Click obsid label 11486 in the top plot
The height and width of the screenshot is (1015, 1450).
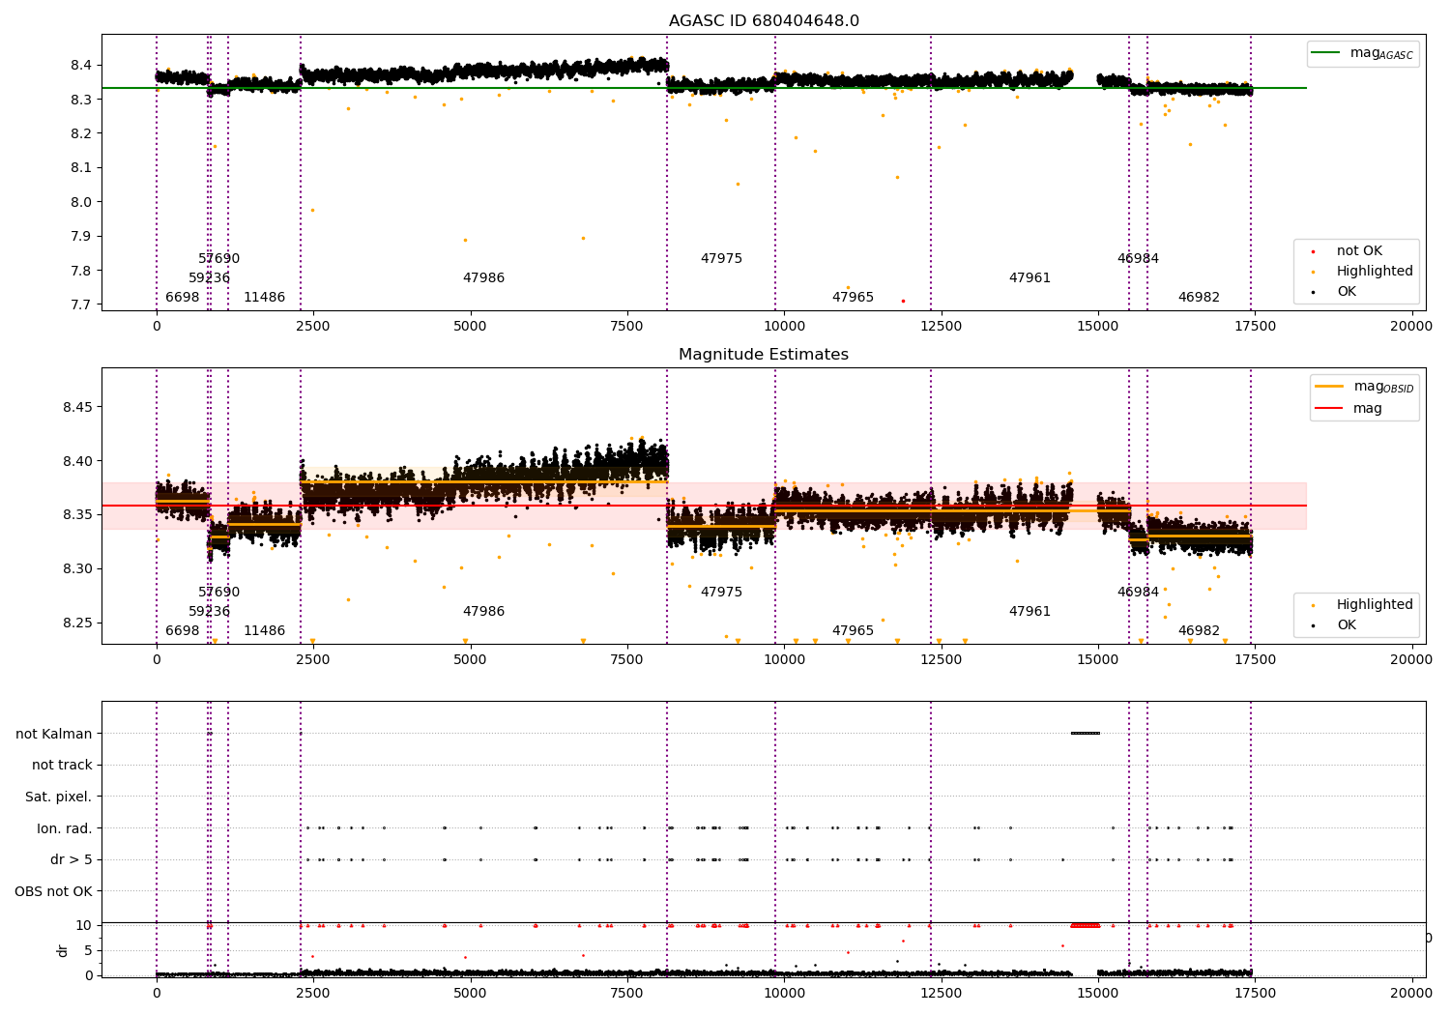[265, 298]
